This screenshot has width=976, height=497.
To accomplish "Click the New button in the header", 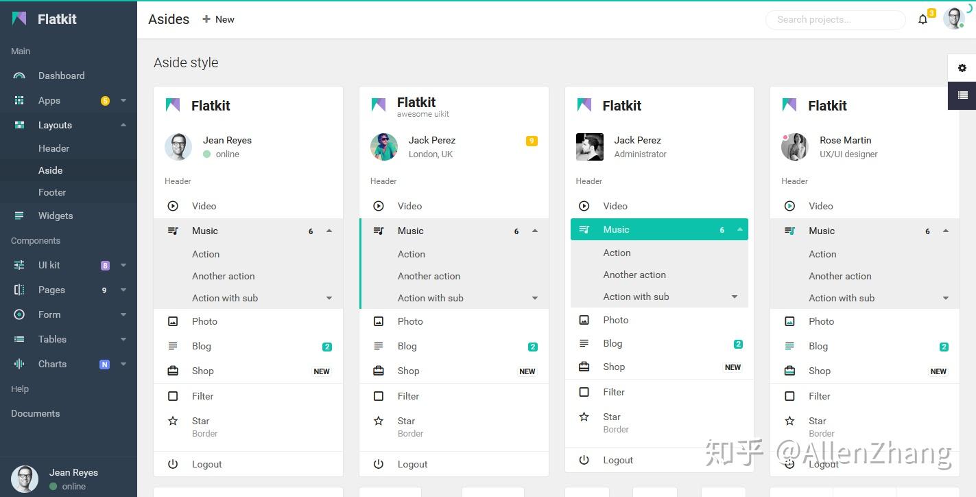I will click(x=218, y=19).
